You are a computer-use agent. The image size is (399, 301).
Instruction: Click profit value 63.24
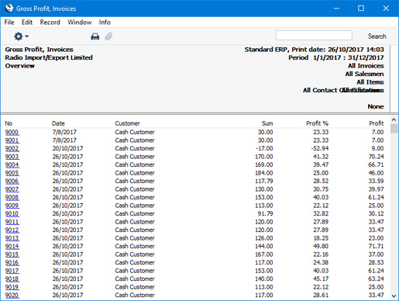376,279
